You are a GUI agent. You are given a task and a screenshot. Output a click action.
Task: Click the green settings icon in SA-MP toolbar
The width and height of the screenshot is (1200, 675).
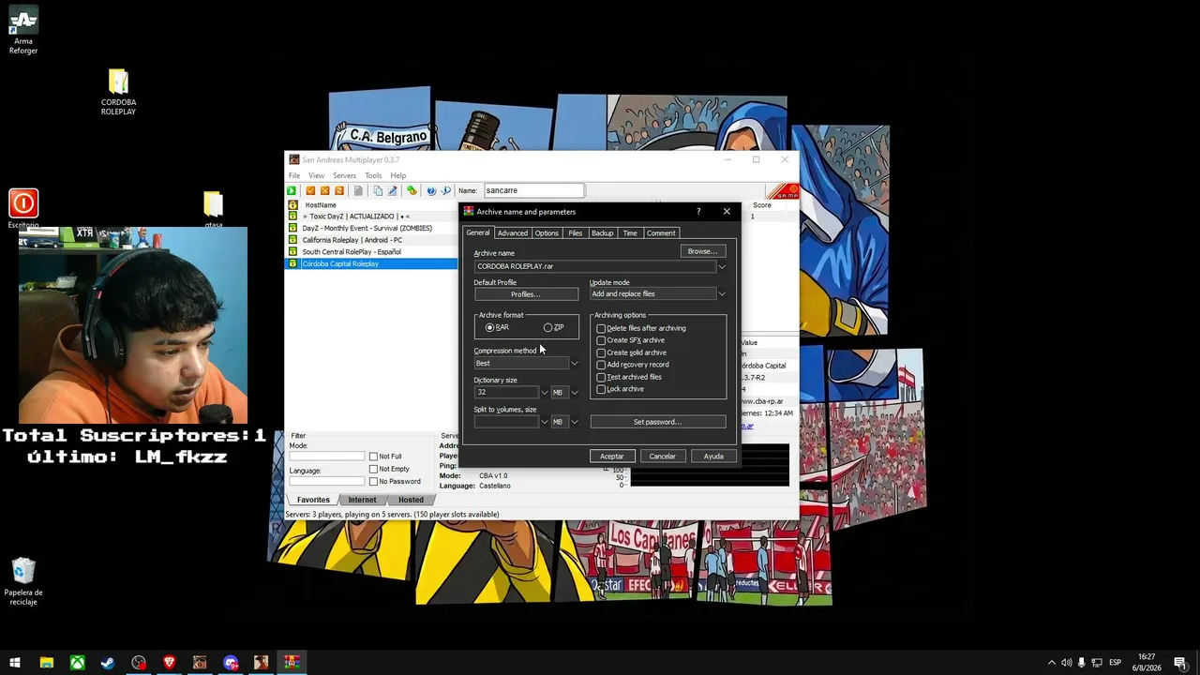pos(412,190)
